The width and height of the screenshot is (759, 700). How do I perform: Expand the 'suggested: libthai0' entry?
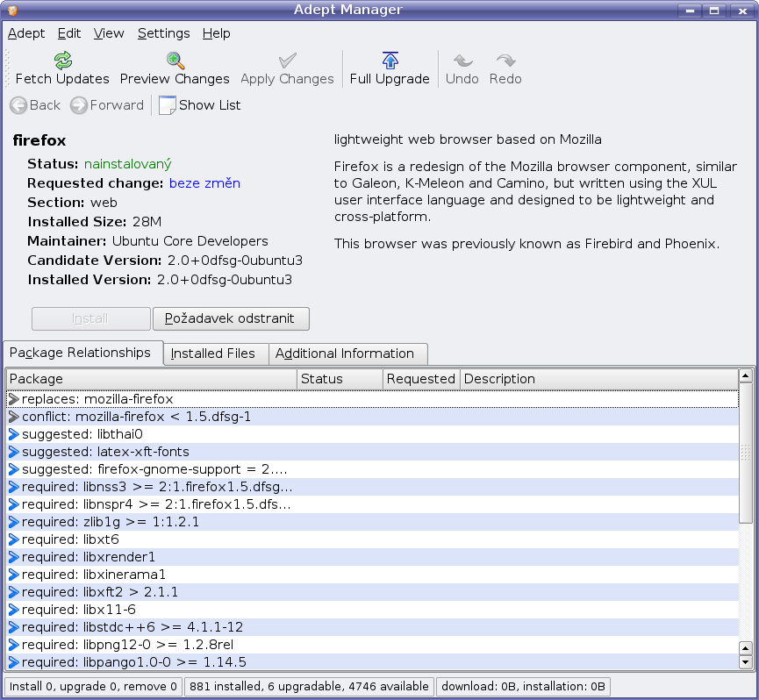click(x=14, y=434)
